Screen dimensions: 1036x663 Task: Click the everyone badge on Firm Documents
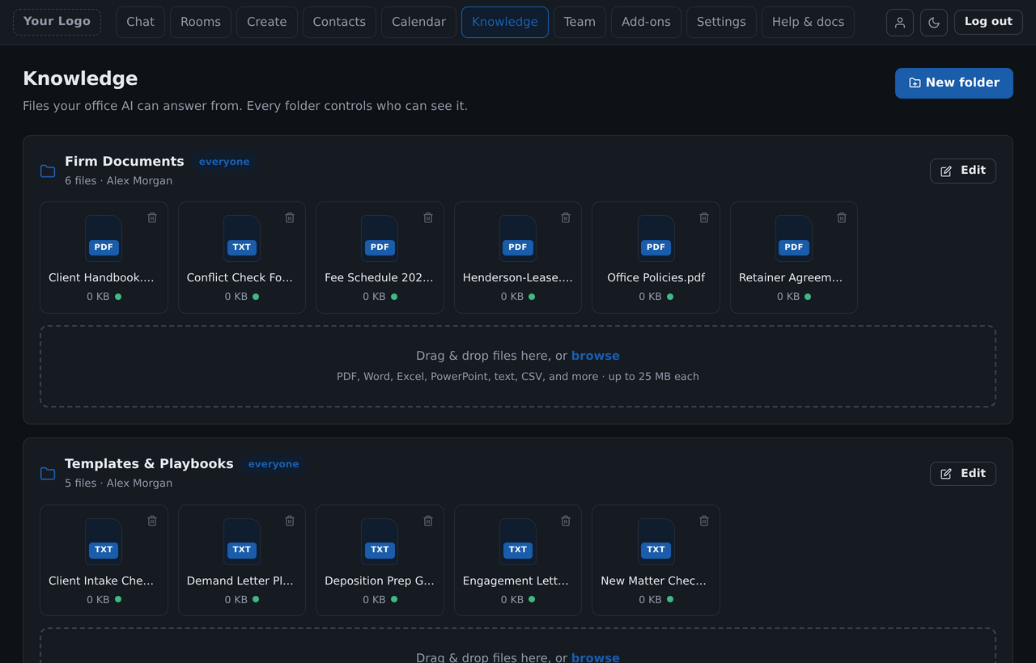point(224,162)
